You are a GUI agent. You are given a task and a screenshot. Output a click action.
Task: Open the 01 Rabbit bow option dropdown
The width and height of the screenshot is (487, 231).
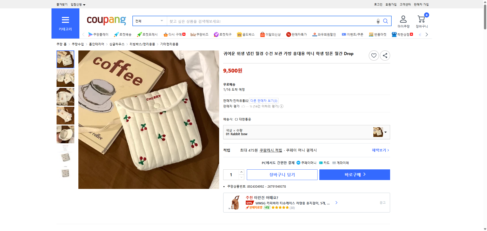[385, 132]
